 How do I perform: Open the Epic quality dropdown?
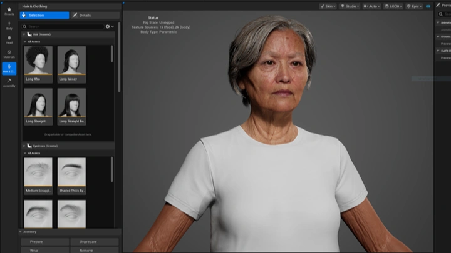tap(413, 6)
